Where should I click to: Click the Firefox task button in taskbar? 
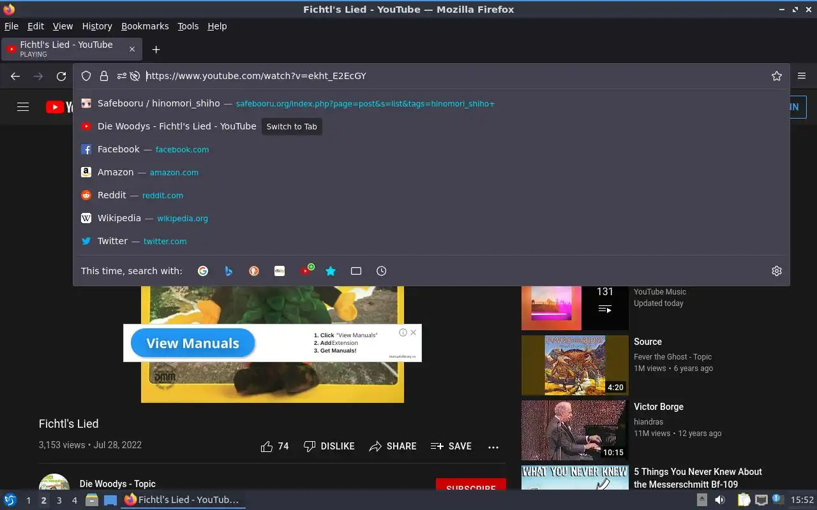click(183, 500)
